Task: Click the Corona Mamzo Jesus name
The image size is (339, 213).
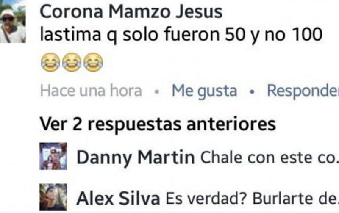Action: pyautogui.click(x=131, y=12)
